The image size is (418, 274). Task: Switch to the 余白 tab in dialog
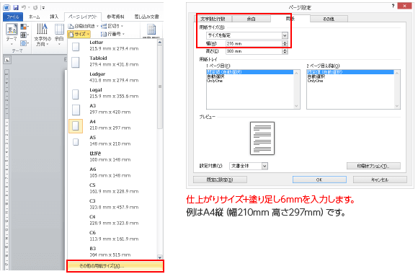tap(251, 19)
